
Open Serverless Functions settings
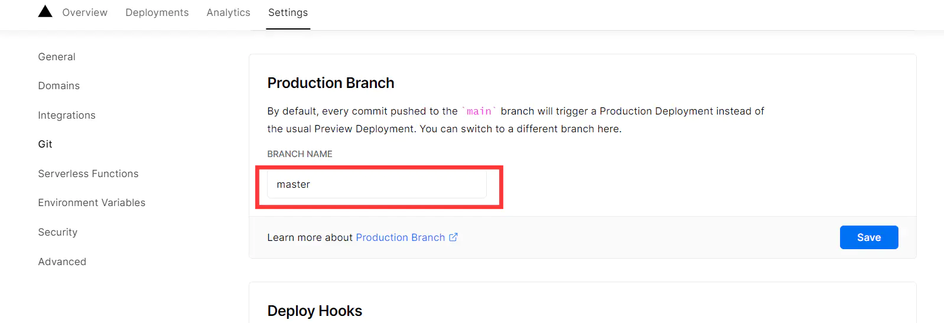point(88,174)
